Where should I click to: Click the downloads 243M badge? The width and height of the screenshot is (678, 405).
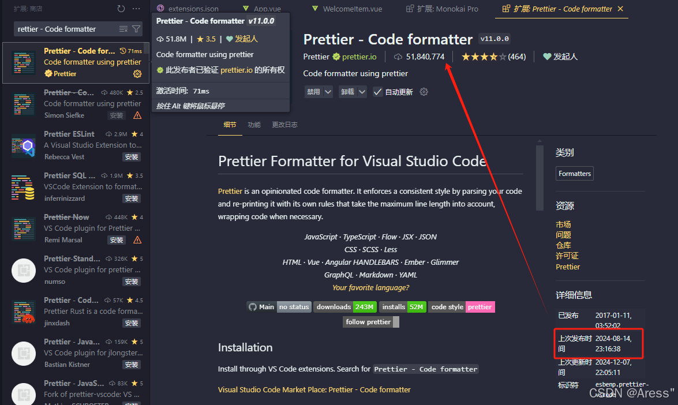pos(345,307)
